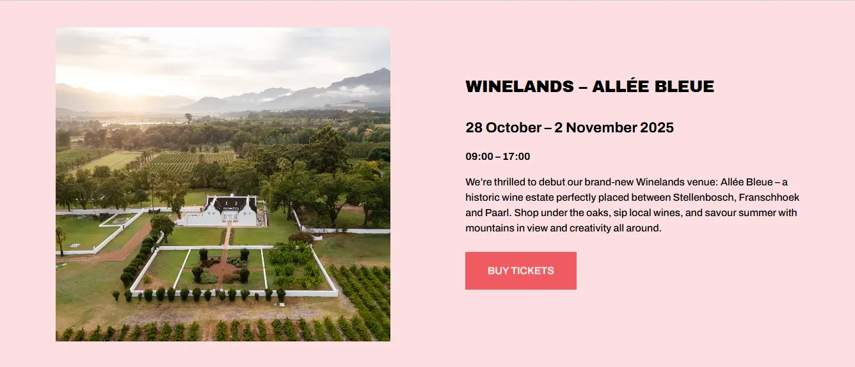Open the aerial wine estate photo

point(223,184)
